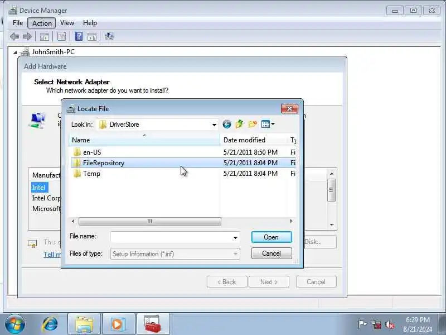
Task: Select Microsoft manufacturer entry
Action: pyautogui.click(x=46, y=209)
